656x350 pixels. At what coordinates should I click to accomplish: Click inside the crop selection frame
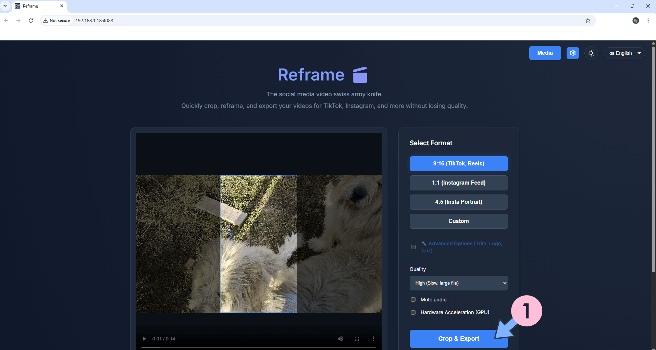258,244
